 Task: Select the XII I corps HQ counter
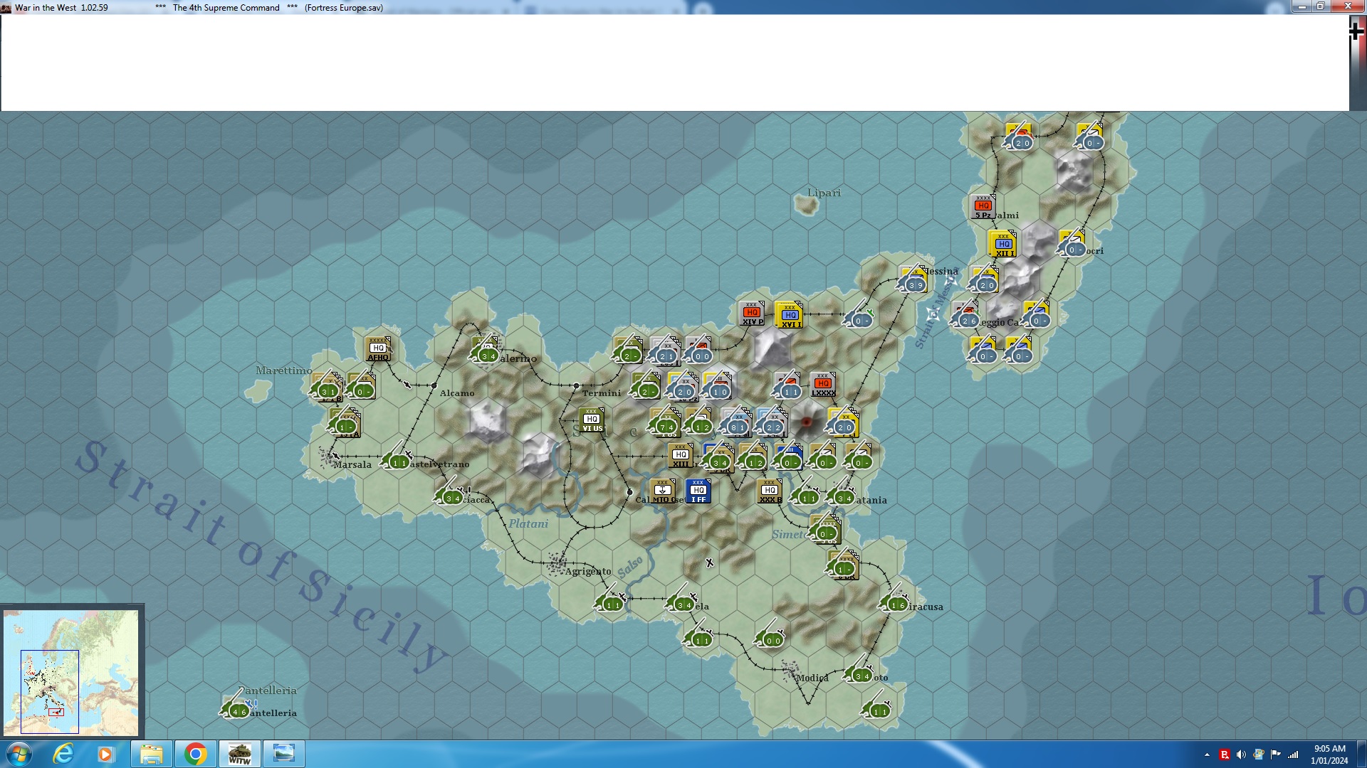pyautogui.click(x=1003, y=244)
